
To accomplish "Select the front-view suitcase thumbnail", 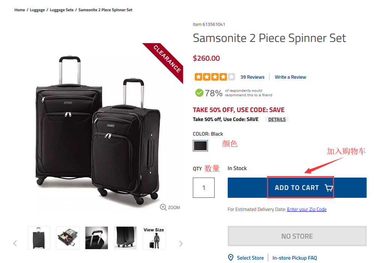I will [39, 238].
